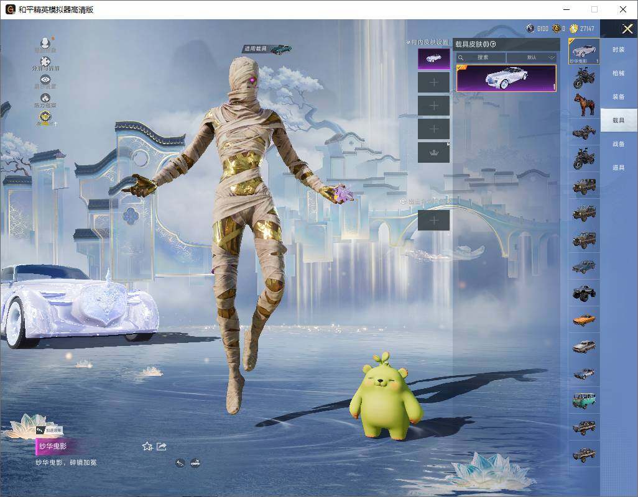Select the last pickup truck at the list bottom
Image resolution: width=638 pixels, height=497 pixels.
[x=584, y=454]
